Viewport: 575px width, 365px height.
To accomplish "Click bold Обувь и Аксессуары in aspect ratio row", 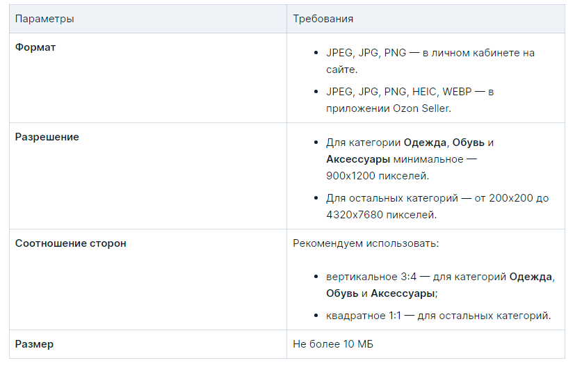I will pyautogui.click(x=380, y=293).
